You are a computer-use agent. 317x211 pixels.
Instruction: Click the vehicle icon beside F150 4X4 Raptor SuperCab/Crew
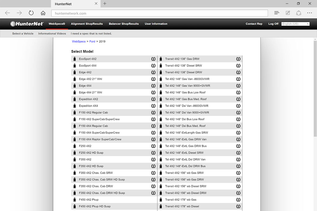point(74,139)
